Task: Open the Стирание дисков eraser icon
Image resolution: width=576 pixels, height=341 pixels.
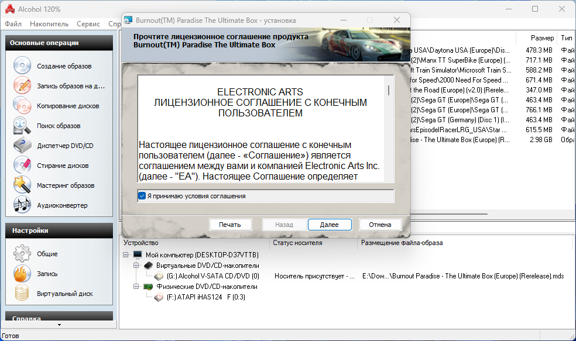Action: tap(22, 165)
